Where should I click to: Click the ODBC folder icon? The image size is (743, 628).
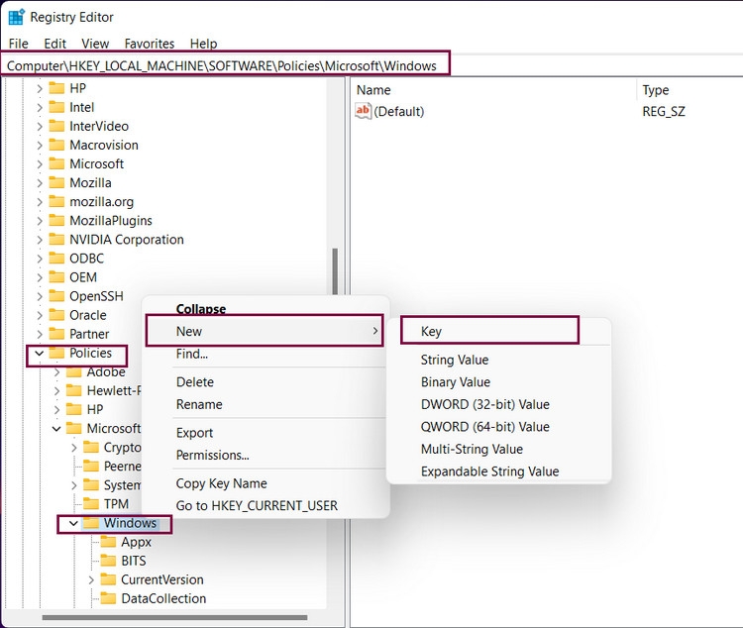(56, 259)
